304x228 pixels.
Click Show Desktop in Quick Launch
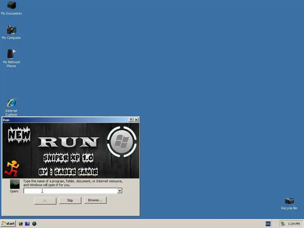(x=27, y=224)
